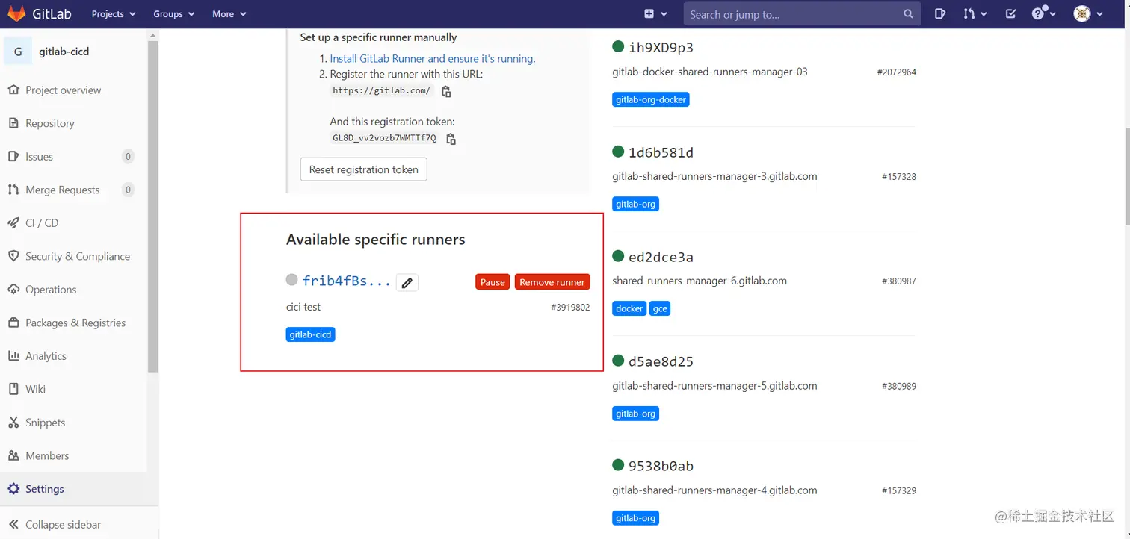The width and height of the screenshot is (1130, 539).
Task: Click the Wiki book icon
Action: 13,389
